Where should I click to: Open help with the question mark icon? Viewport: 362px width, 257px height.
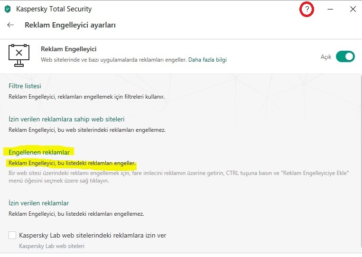click(x=307, y=9)
